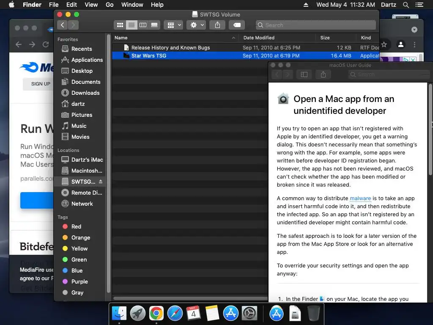This screenshot has height=325, width=433.
Task: Switch Finder to icon view
Action: coord(120,25)
